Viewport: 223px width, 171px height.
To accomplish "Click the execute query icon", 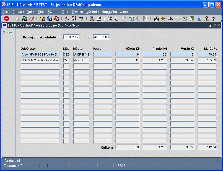I will [49, 19].
